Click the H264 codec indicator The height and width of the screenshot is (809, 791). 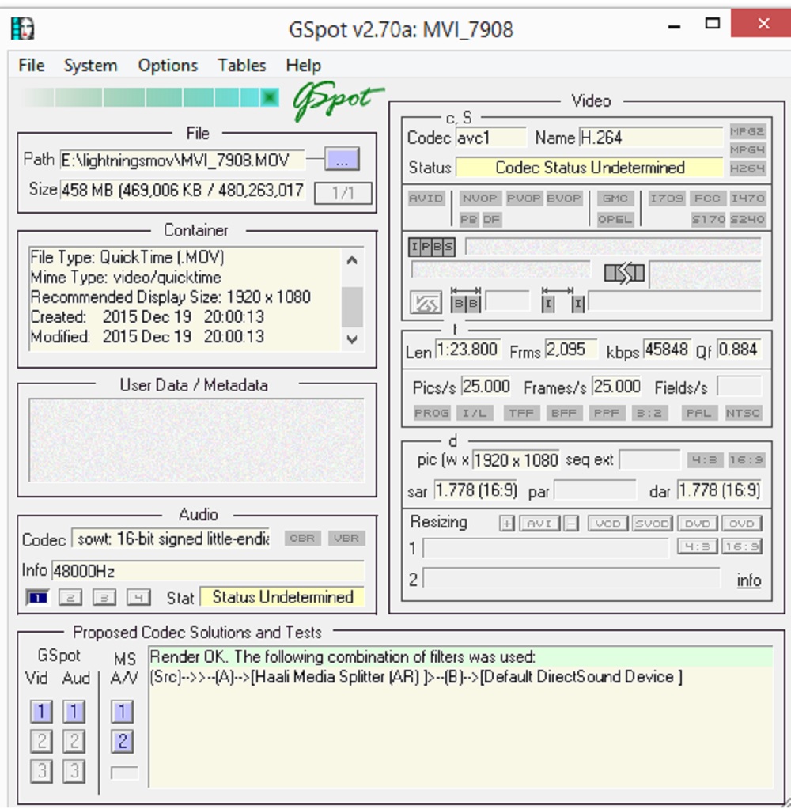click(x=747, y=168)
